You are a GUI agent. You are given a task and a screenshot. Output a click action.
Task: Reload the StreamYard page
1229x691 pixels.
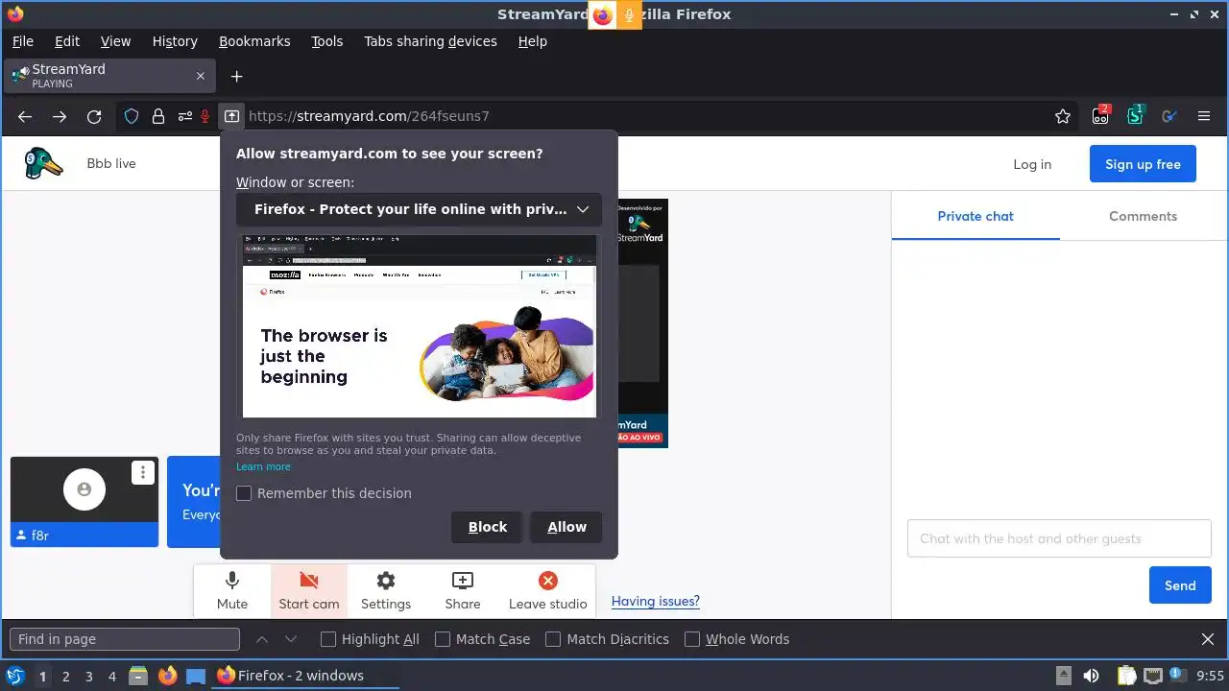(94, 116)
